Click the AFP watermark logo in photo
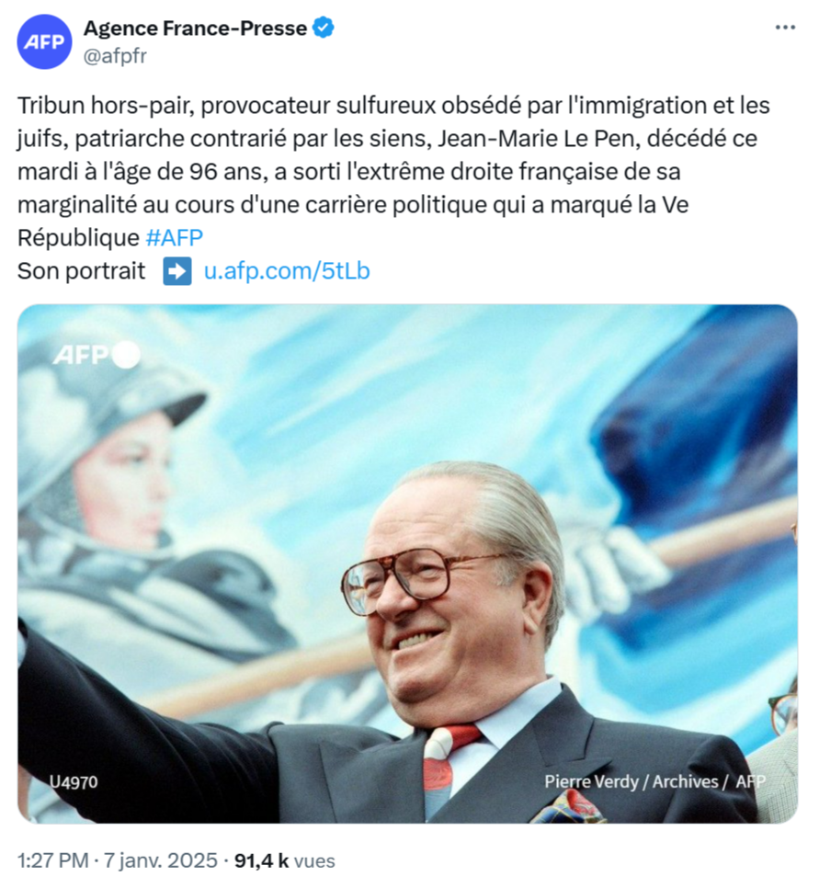The height and width of the screenshot is (888, 819). click(81, 356)
